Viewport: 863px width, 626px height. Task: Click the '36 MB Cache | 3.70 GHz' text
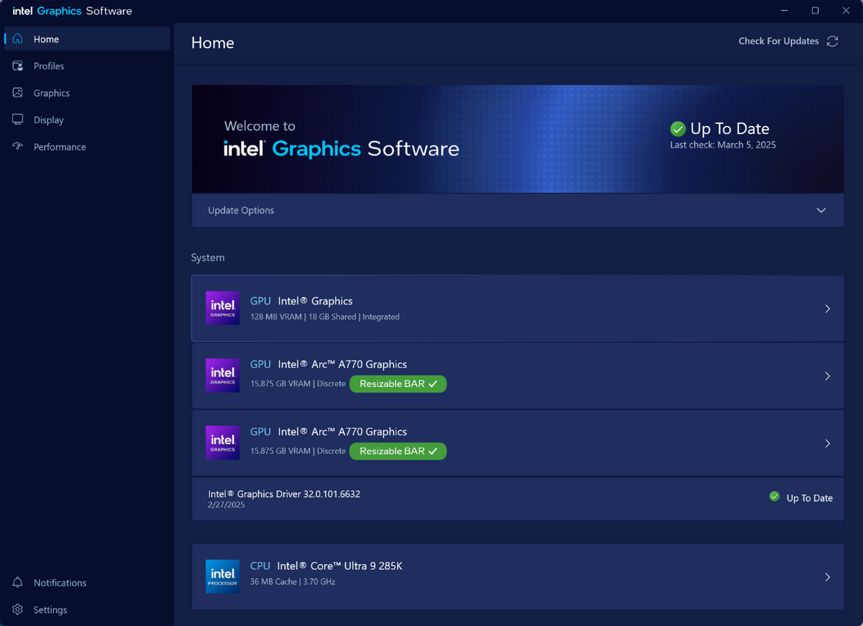coord(293,581)
